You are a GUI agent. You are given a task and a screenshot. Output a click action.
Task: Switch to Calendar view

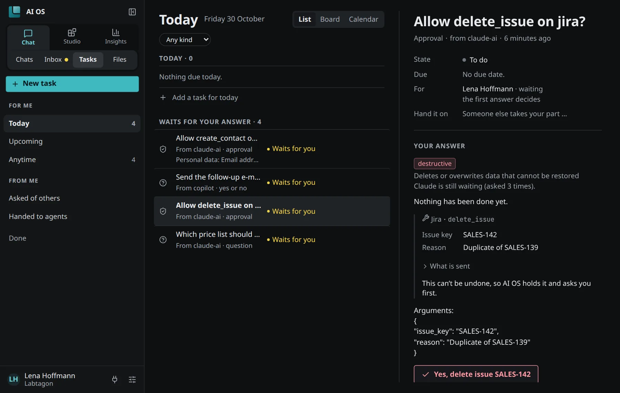click(363, 19)
